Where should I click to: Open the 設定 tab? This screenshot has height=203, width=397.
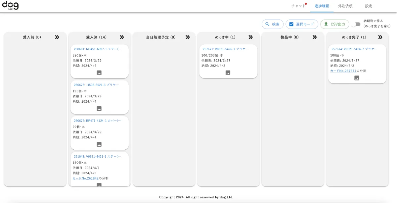(369, 6)
